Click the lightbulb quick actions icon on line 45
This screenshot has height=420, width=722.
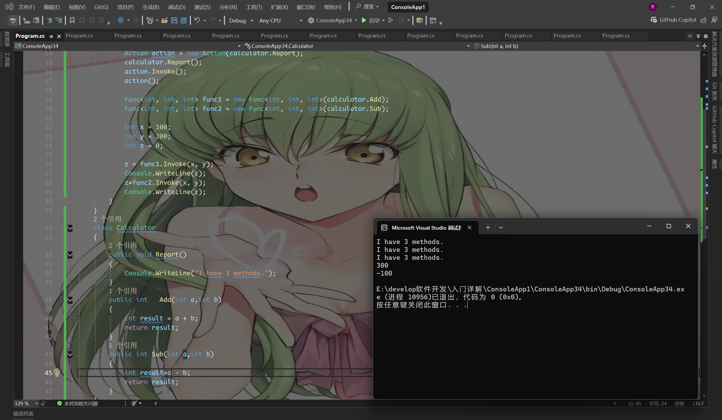pos(57,372)
